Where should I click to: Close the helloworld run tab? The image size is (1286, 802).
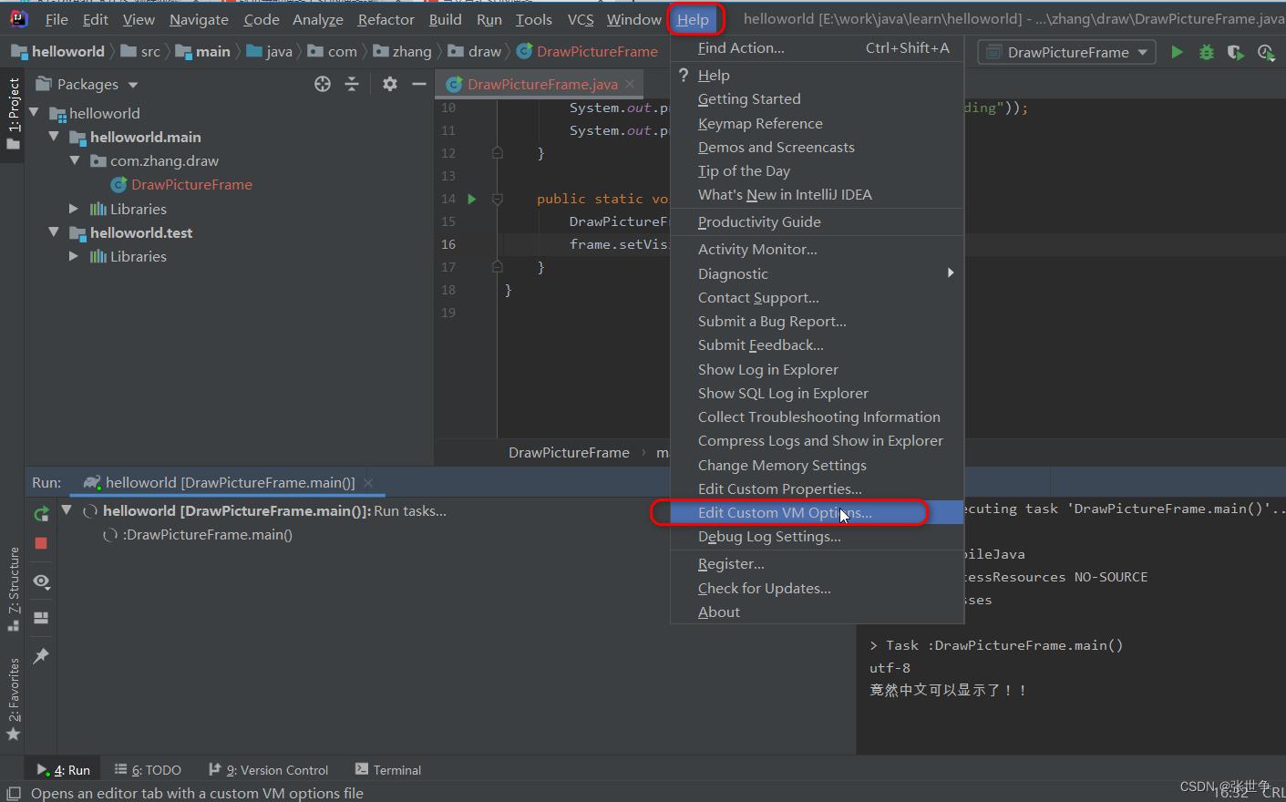click(x=368, y=482)
